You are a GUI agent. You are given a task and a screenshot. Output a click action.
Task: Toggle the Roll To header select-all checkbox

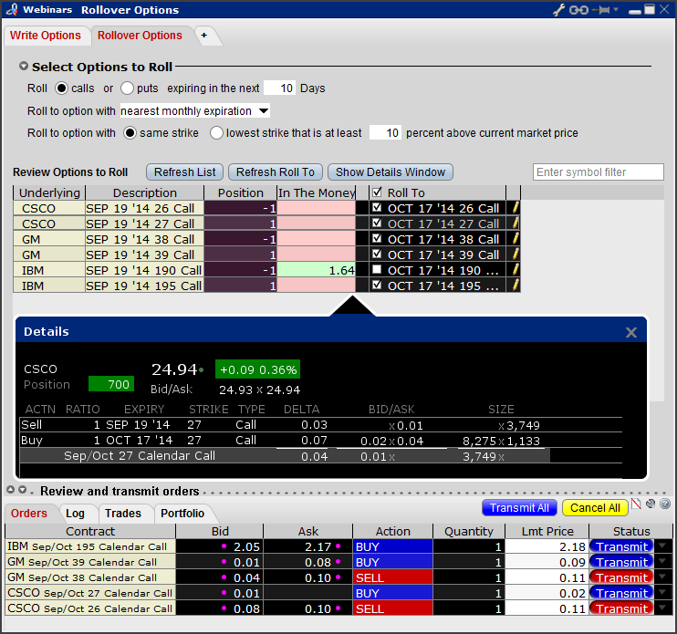click(x=377, y=192)
